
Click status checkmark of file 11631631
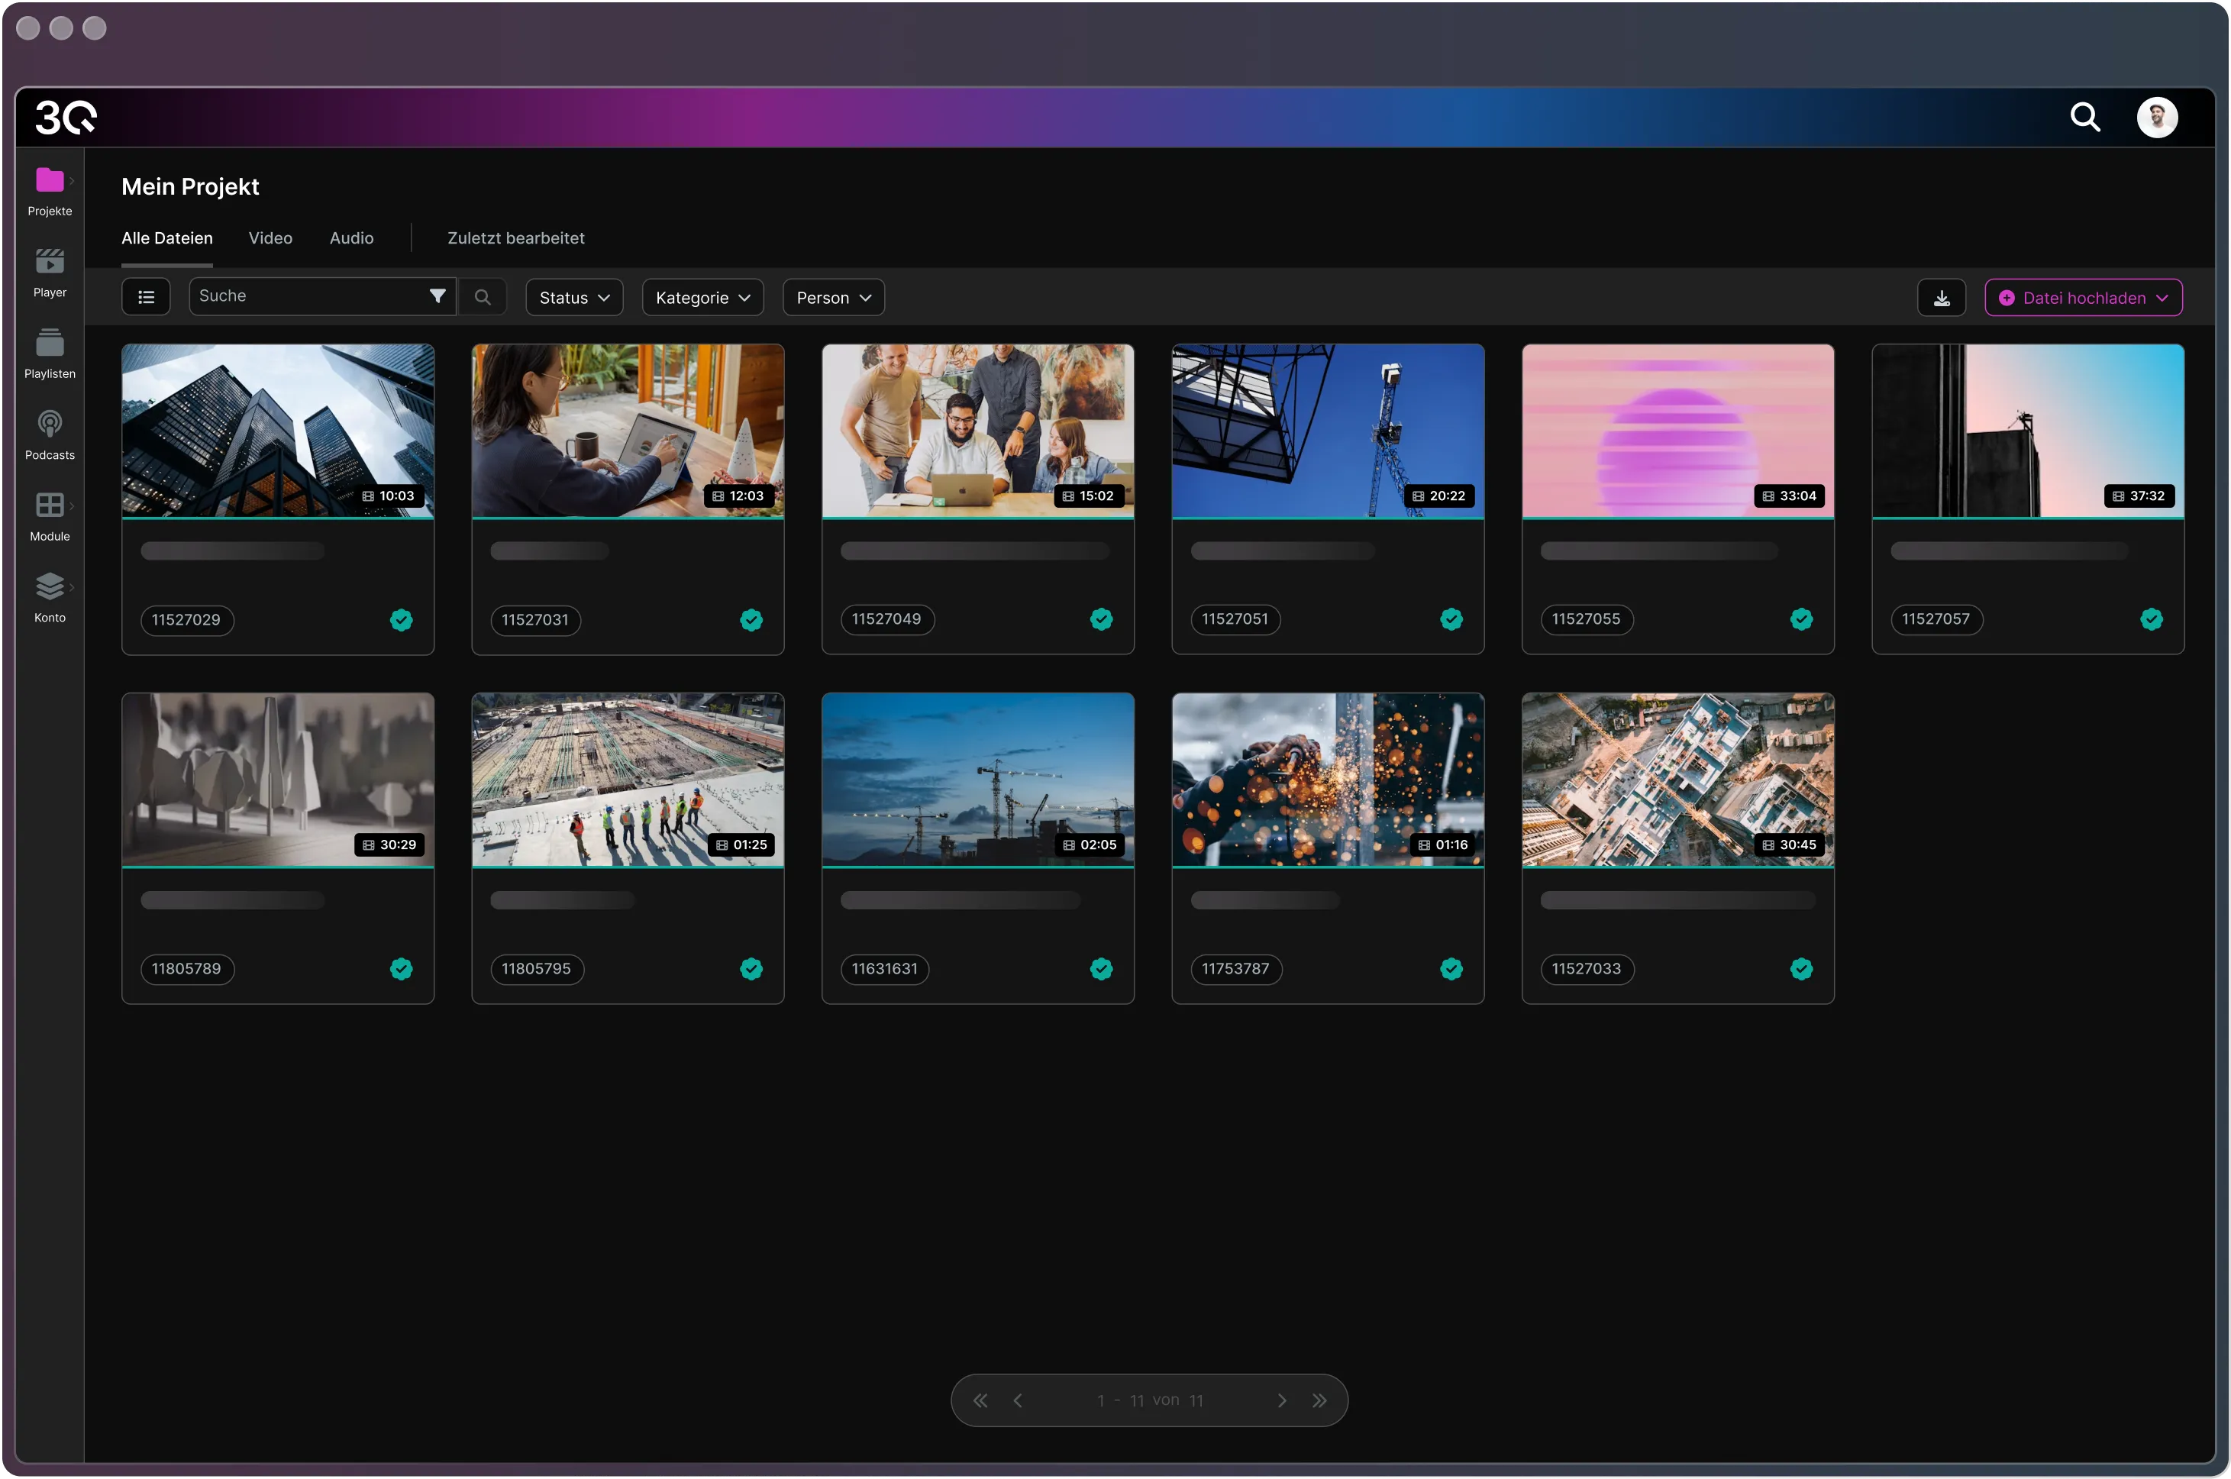(1100, 969)
